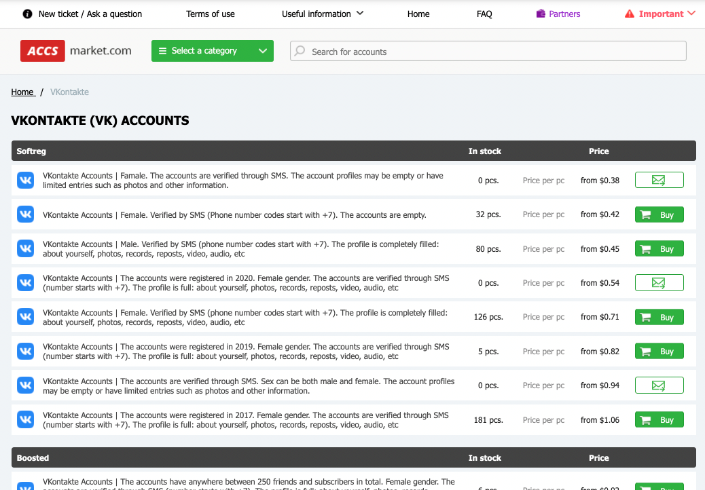Open the registered in 2020 listing description
Screen dimensions: 705x490
(246, 283)
